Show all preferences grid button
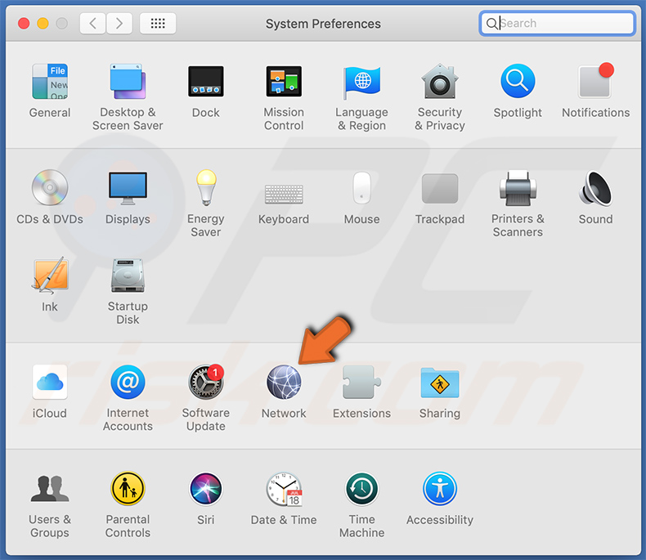 point(158,23)
